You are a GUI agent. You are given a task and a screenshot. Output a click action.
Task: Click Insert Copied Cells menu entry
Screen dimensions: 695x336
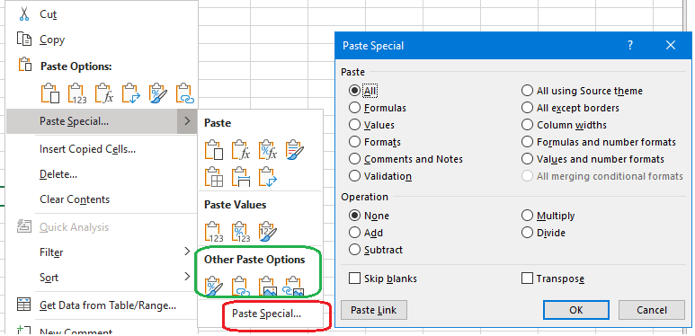pyautogui.click(x=88, y=149)
